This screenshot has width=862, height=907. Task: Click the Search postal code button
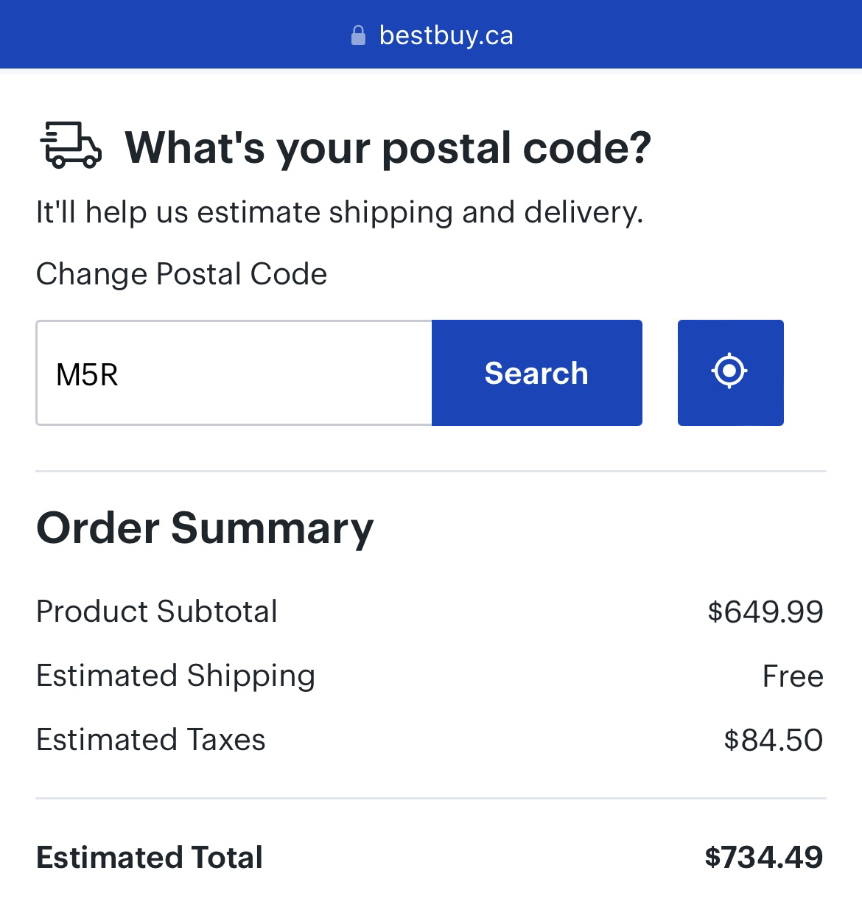coord(536,372)
